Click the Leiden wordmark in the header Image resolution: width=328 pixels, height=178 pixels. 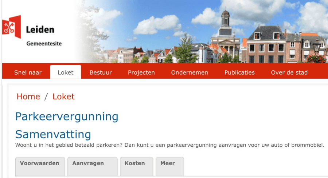(40, 30)
